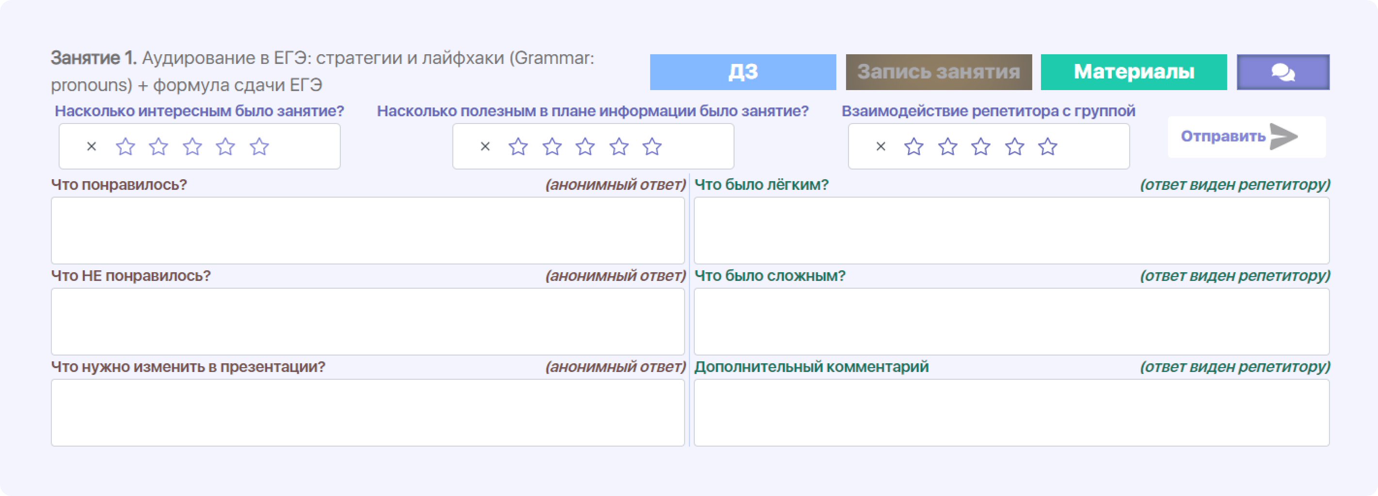The image size is (1378, 496).
Task: Open the chat bubbles icon button
Action: (x=1282, y=72)
